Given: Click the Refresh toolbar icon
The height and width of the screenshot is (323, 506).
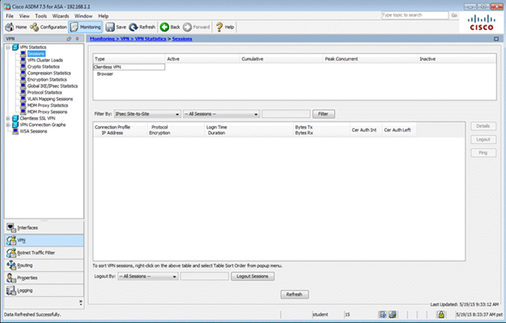Looking at the screenshot, I should coord(134,27).
